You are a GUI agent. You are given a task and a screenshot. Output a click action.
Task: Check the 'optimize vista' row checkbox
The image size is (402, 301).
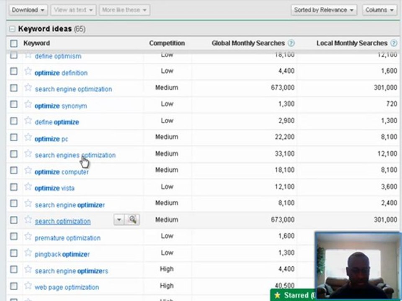[x=14, y=187]
